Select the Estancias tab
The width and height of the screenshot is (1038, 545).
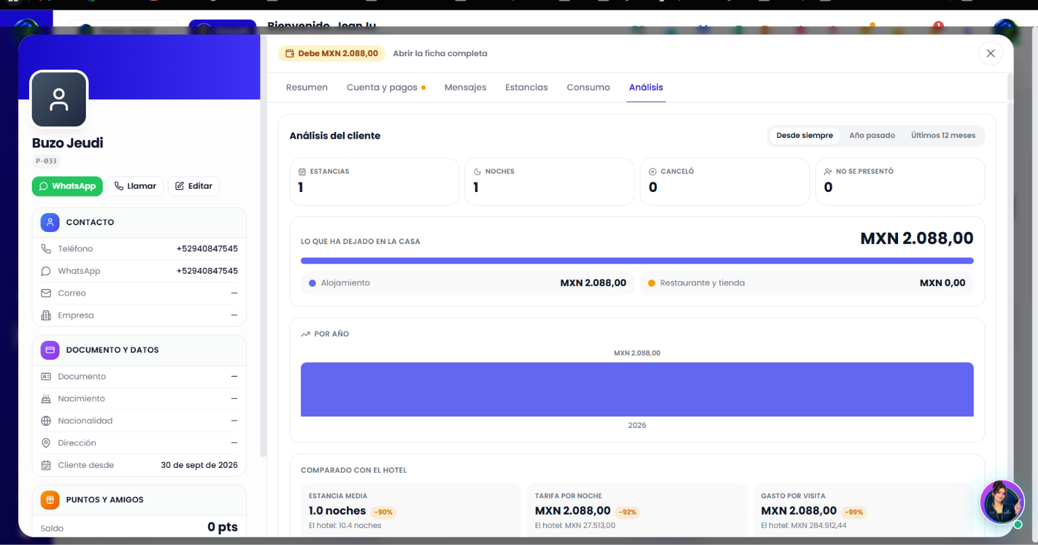(527, 87)
